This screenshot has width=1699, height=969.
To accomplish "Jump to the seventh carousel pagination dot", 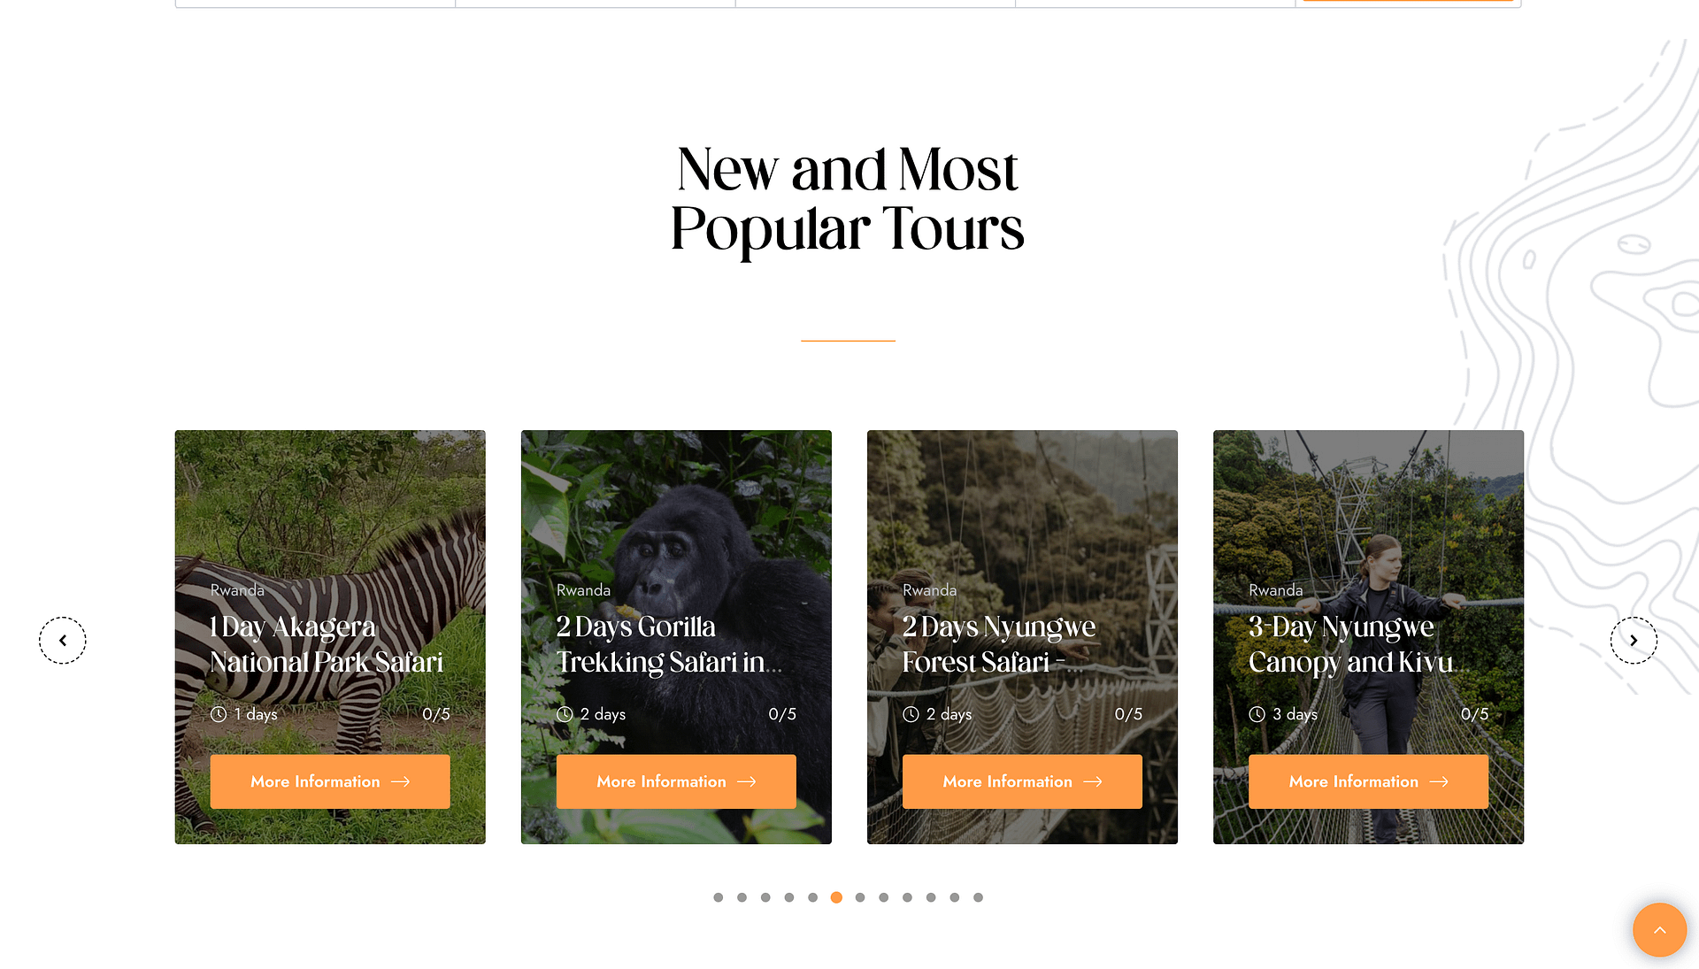I will (x=860, y=897).
